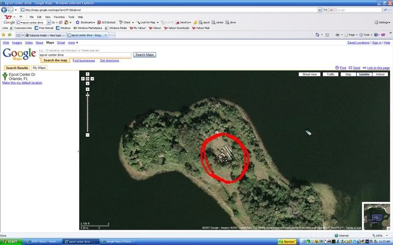Open the File menu
Image resolution: width=393 pixels, height=245 pixels.
point(31,17)
